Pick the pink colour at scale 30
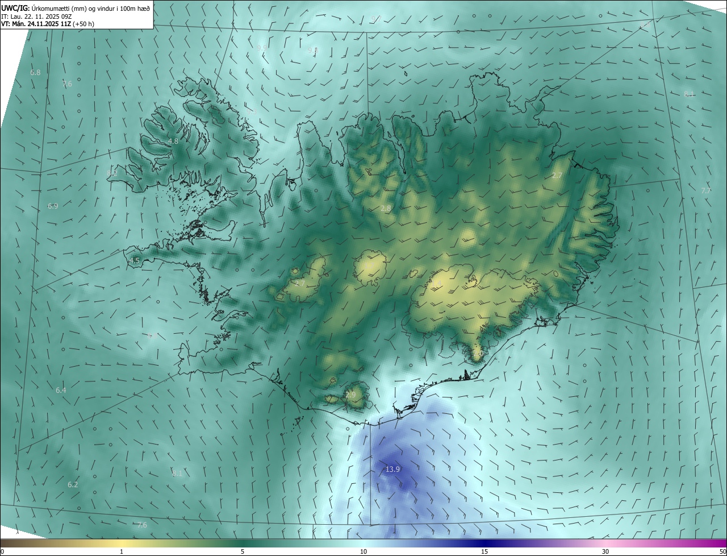Screen dimensions: 727x556 click(x=605, y=543)
